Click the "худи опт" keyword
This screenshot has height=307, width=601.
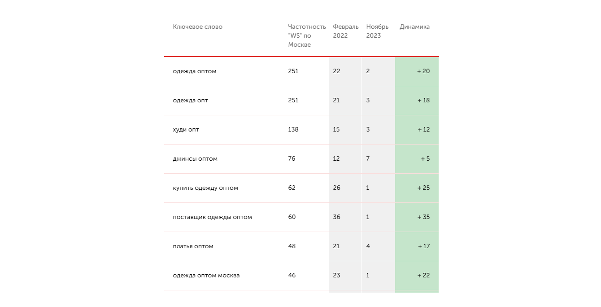pos(186,130)
